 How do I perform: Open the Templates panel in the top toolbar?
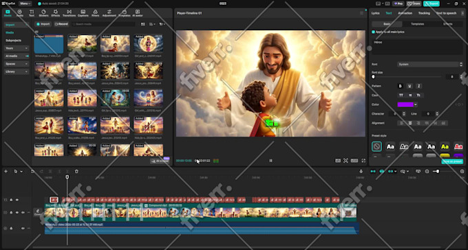tap(124, 13)
